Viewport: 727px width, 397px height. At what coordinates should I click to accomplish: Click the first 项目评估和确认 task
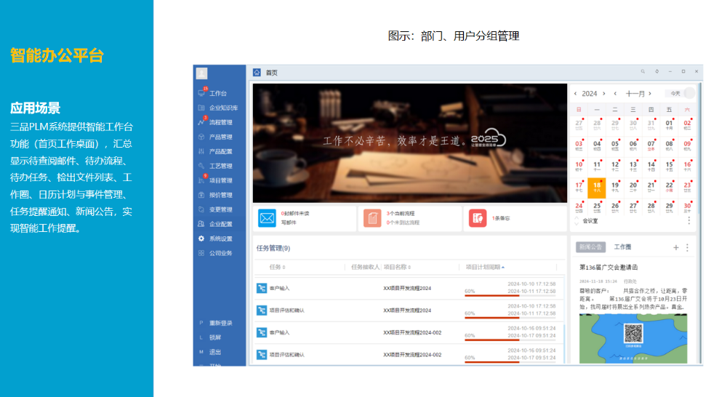pyautogui.click(x=287, y=310)
